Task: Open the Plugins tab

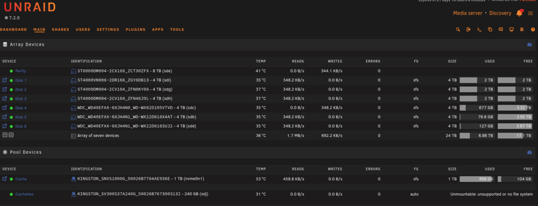Action: (136, 30)
